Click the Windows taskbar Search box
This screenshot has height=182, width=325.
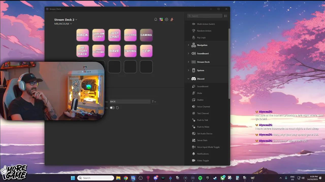click(95, 178)
